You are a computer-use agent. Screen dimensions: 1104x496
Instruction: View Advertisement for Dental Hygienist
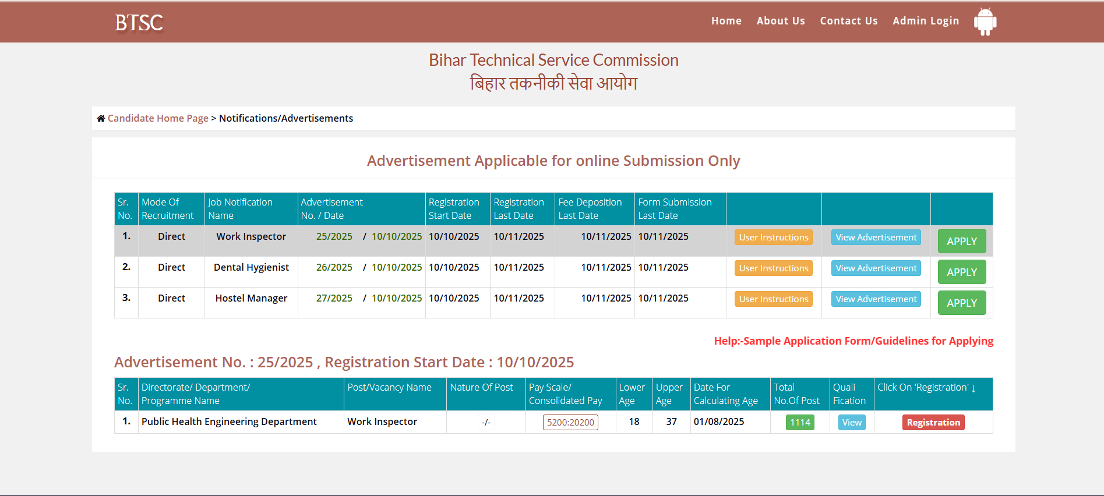(x=876, y=268)
